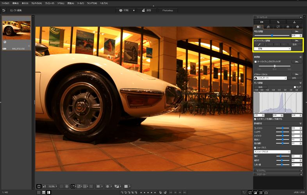Open the Picture Style スタンダード dropdown

coord(270,78)
